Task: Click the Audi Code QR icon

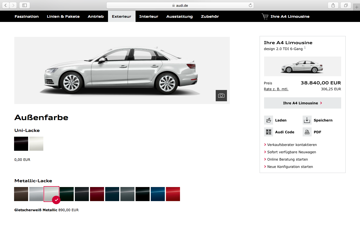Action: pos(269,132)
